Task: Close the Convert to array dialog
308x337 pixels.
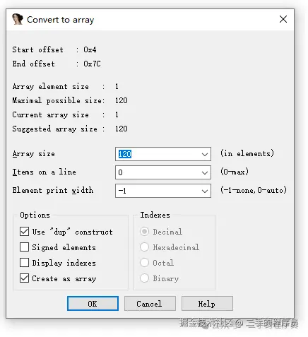Action: (x=283, y=19)
